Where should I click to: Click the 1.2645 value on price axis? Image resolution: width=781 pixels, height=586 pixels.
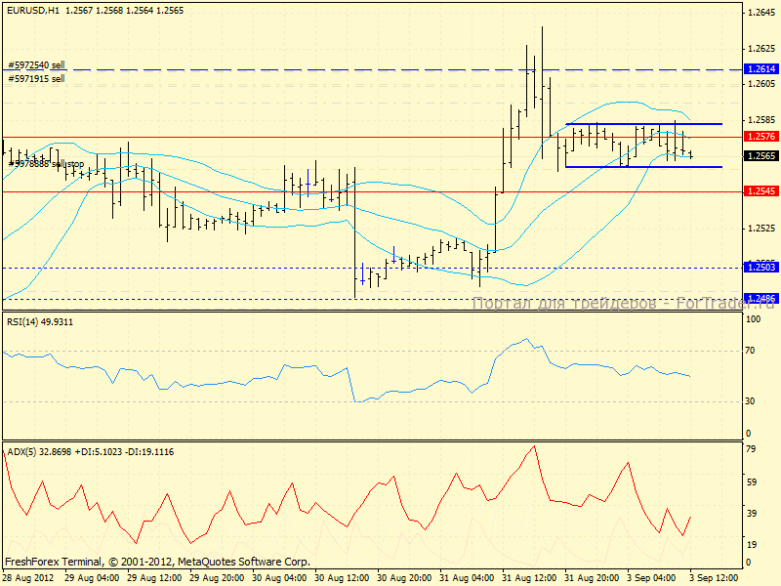(760, 13)
